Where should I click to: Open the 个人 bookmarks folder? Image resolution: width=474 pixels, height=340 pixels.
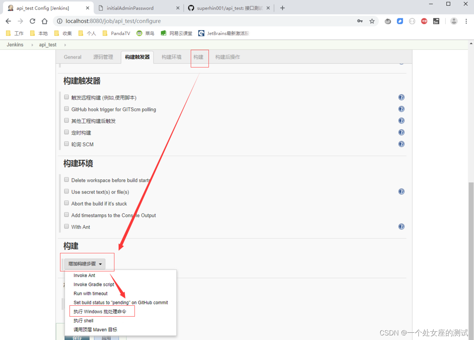pyautogui.click(x=88, y=34)
